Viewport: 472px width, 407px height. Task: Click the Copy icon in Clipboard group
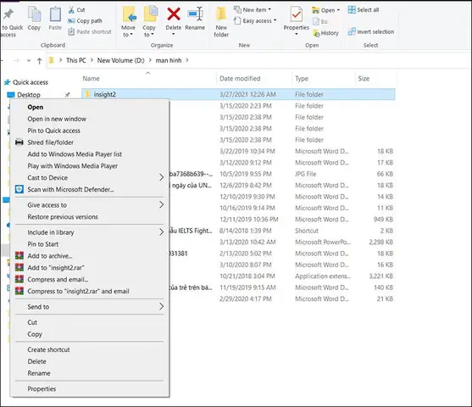[34, 14]
